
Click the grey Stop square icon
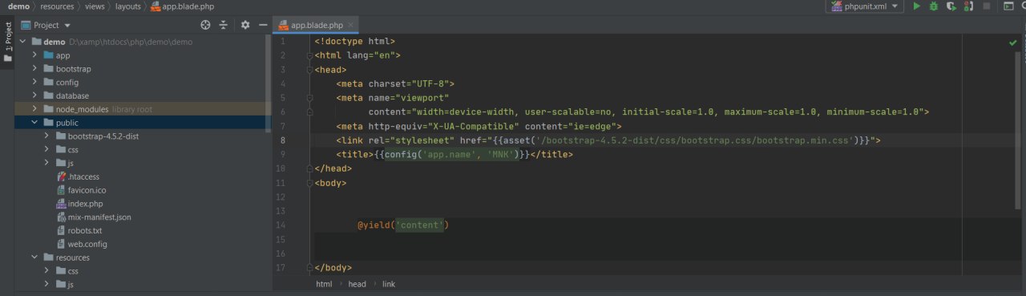tap(987, 6)
